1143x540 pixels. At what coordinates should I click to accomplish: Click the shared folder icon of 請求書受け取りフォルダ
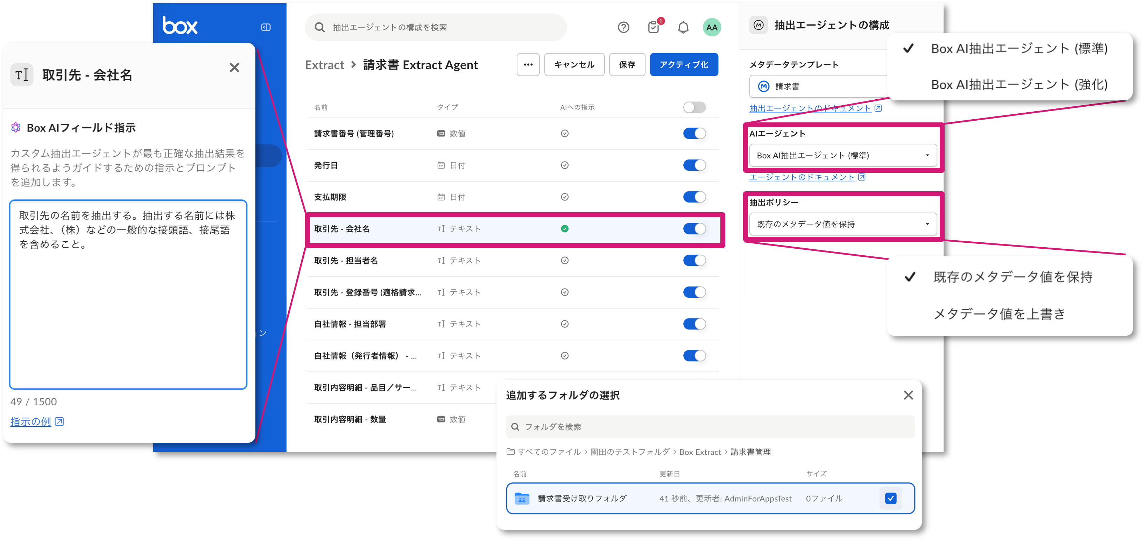(x=522, y=498)
